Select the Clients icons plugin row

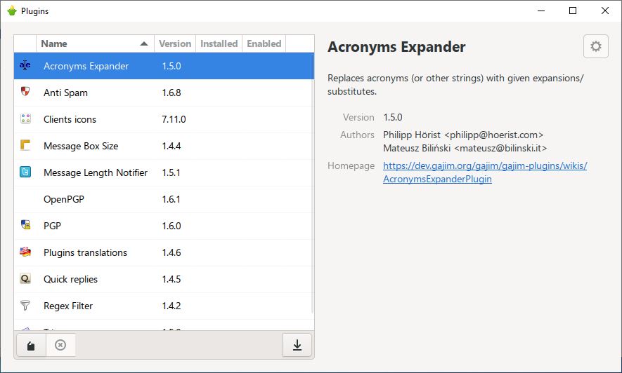pyautogui.click(x=163, y=119)
